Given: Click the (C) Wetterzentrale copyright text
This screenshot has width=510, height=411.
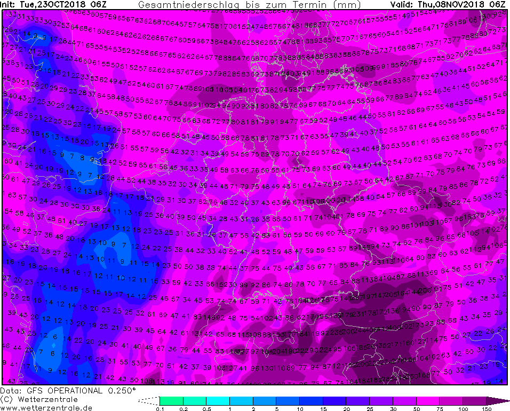Looking at the screenshot, I should point(39,399).
